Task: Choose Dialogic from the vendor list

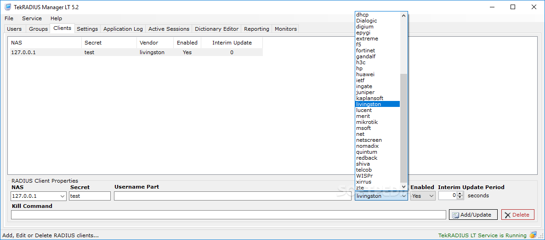Action: [x=377, y=21]
